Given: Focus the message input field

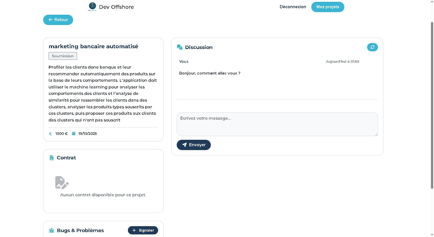Looking at the screenshot, I should pos(277,124).
